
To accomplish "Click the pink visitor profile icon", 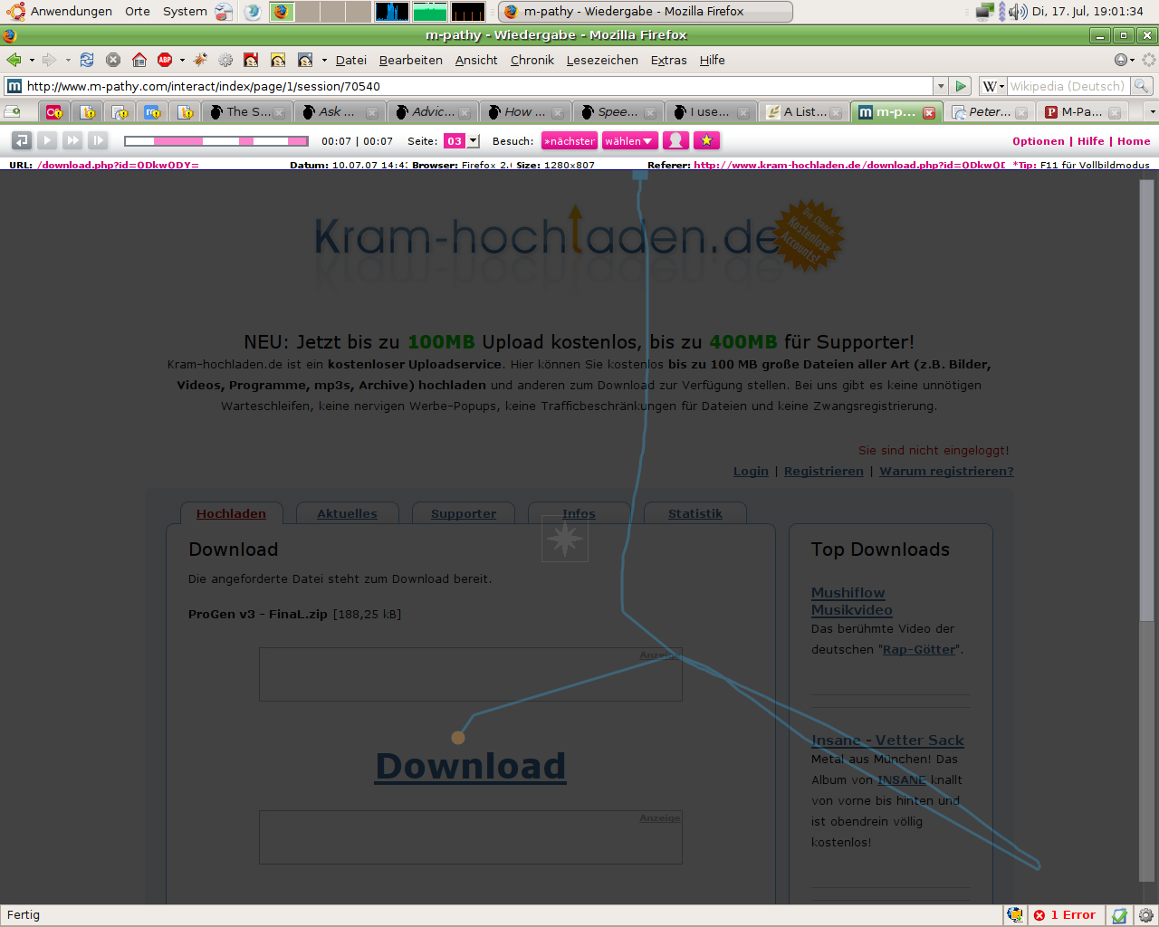I will point(675,140).
